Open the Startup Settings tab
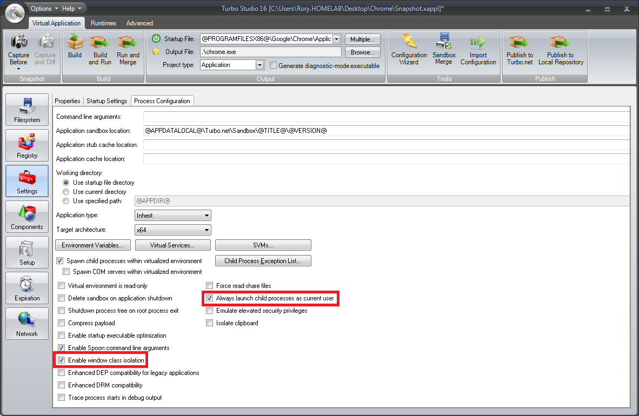Image resolution: width=639 pixels, height=416 pixels. click(x=107, y=101)
